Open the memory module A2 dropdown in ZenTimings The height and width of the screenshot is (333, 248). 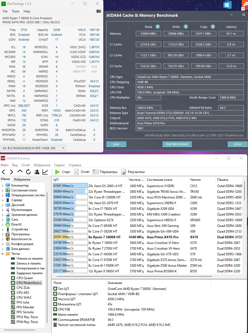[x=33, y=148]
